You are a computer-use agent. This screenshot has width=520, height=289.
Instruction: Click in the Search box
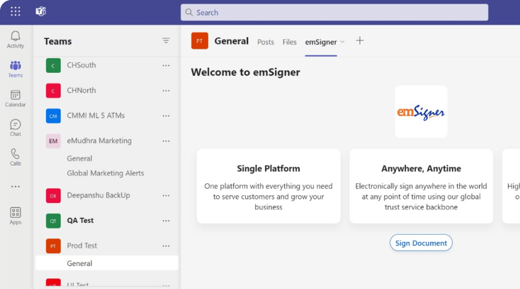tap(334, 12)
